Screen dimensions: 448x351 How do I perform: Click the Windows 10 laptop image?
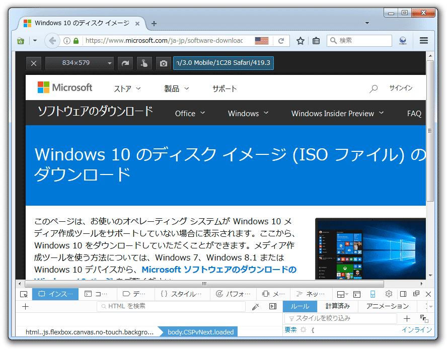[370, 249]
